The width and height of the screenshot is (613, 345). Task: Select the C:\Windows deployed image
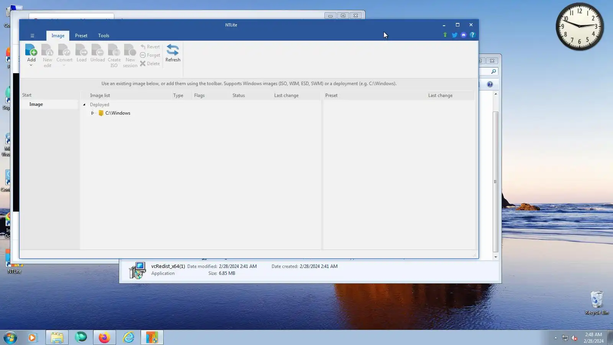coord(118,113)
